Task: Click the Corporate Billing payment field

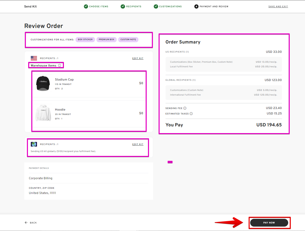Action: (41, 178)
